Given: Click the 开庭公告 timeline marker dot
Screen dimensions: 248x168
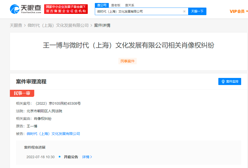Looking at the screenshot, I should [x=60, y=157].
